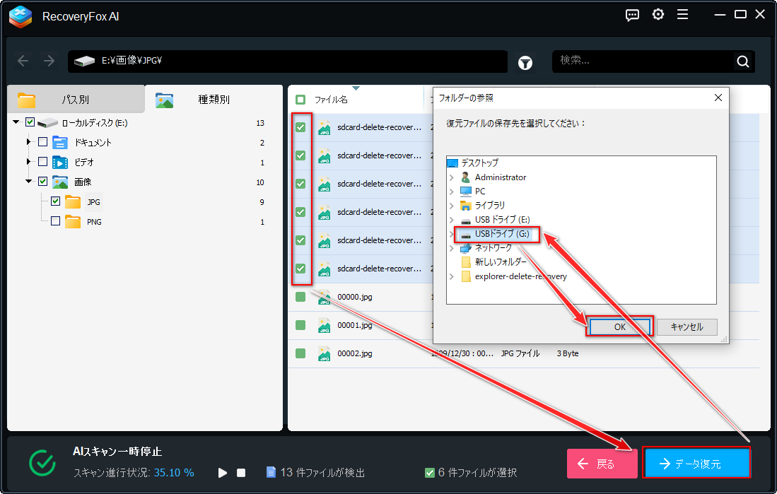This screenshot has width=777, height=494.
Task: Open the feedback chat icon
Action: 632,16
